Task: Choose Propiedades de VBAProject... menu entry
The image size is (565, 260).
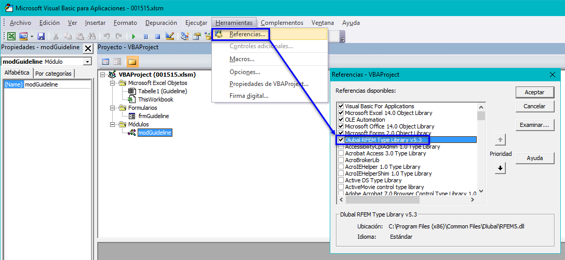Action: [x=270, y=84]
